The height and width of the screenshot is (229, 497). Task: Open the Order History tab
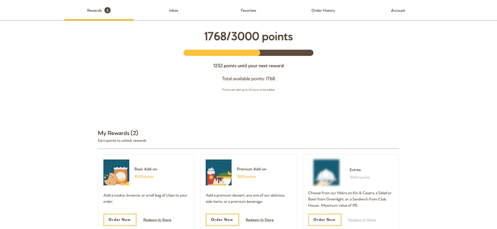coord(324,10)
